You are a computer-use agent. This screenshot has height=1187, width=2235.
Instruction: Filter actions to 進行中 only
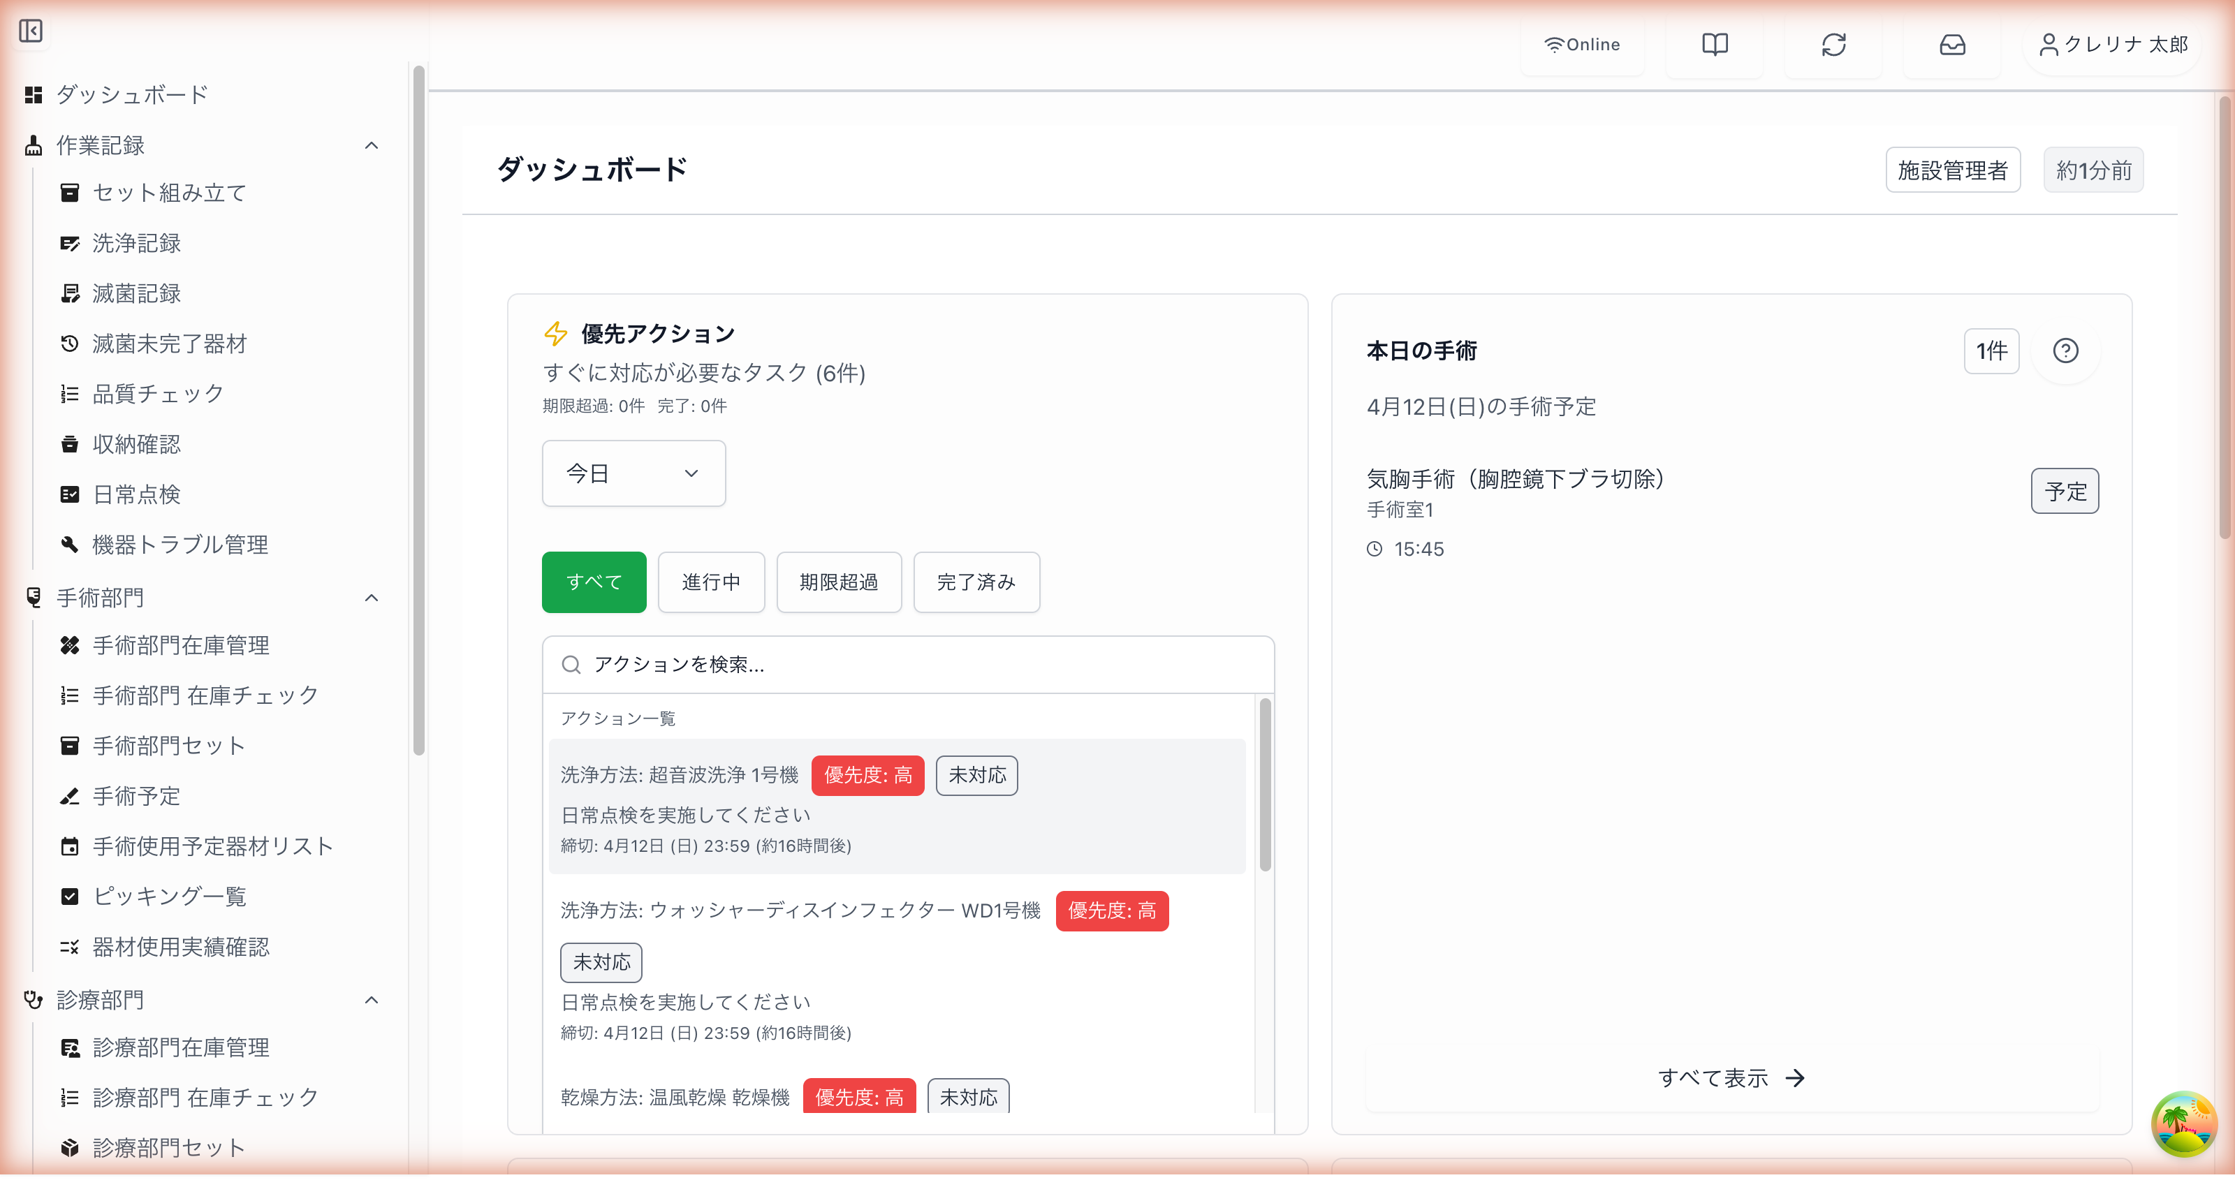[x=710, y=582]
